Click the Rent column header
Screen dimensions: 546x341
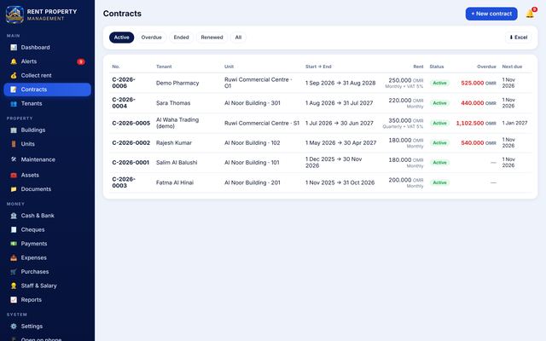418,66
